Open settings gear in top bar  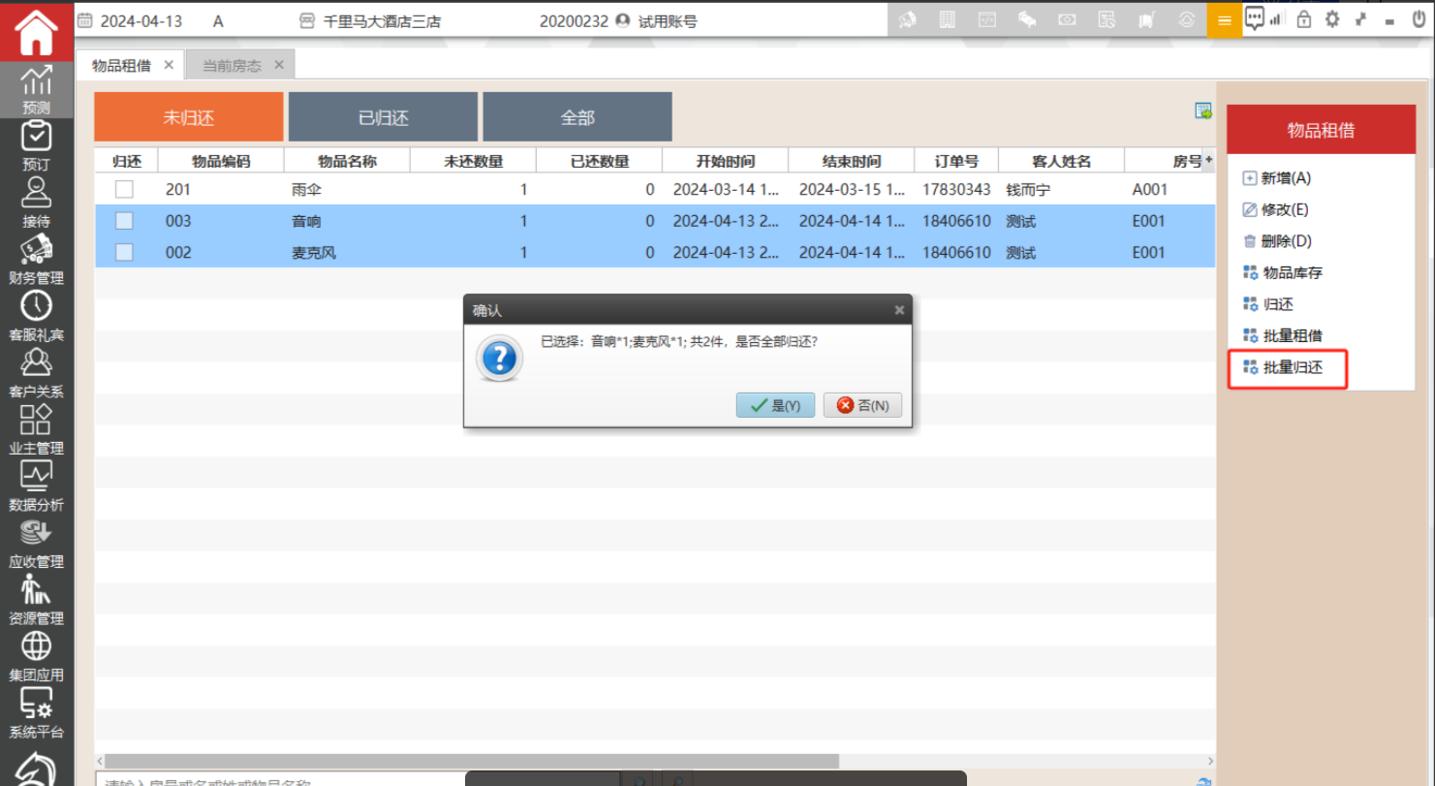pyautogui.click(x=1332, y=19)
